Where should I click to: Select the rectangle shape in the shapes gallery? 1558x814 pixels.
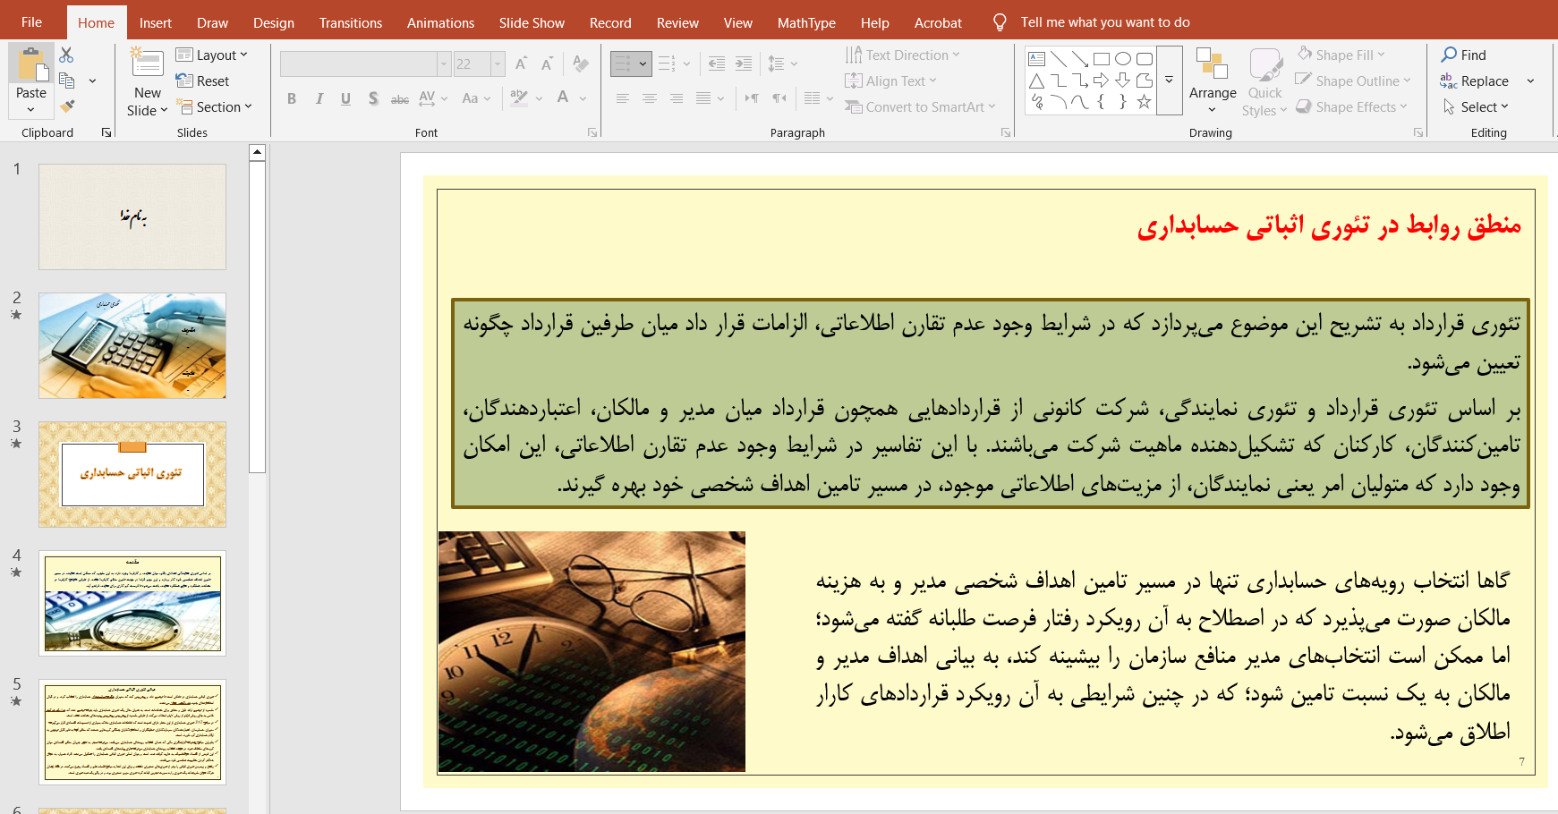pos(1102,59)
